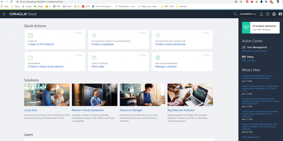Click Create a VM instance link
The height and width of the screenshot is (141, 283).
pyautogui.click(x=41, y=44)
